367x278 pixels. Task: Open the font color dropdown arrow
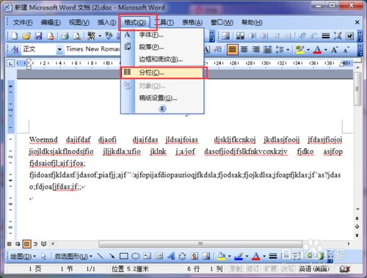[326, 50]
